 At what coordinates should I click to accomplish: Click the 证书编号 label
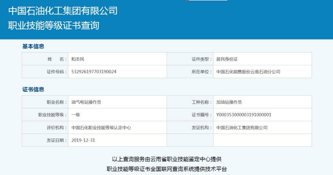tap(202, 115)
